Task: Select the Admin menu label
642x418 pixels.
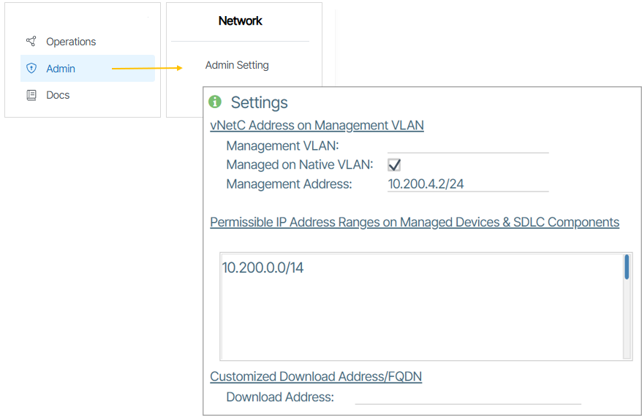Action: point(61,69)
